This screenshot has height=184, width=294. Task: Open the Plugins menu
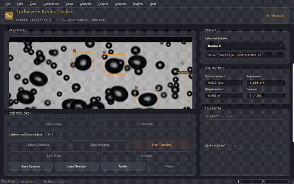pos(138,4)
